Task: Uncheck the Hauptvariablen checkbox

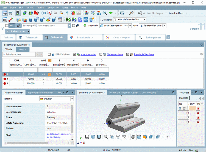Action: click(74, 54)
